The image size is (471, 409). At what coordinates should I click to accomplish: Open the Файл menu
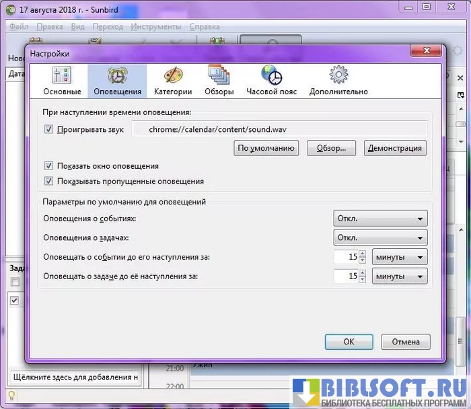pyautogui.click(x=18, y=27)
